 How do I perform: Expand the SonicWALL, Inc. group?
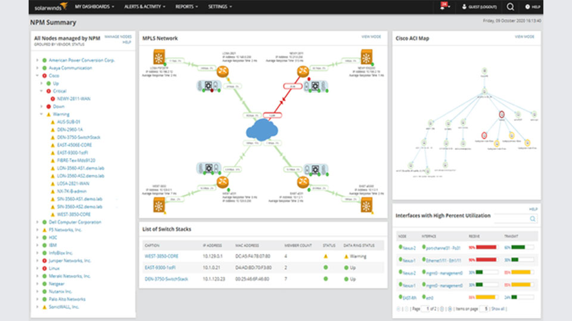click(37, 307)
